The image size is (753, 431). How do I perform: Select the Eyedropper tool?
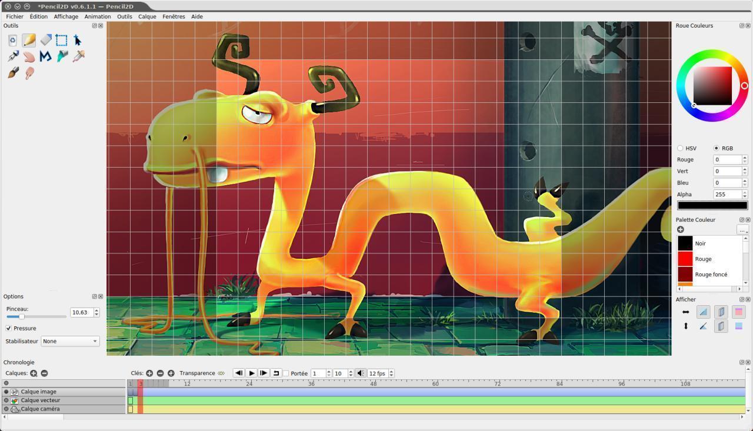click(x=78, y=56)
